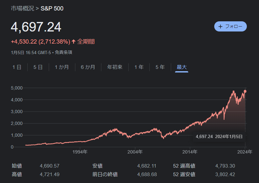Select the 6か月 time range

[88, 67]
